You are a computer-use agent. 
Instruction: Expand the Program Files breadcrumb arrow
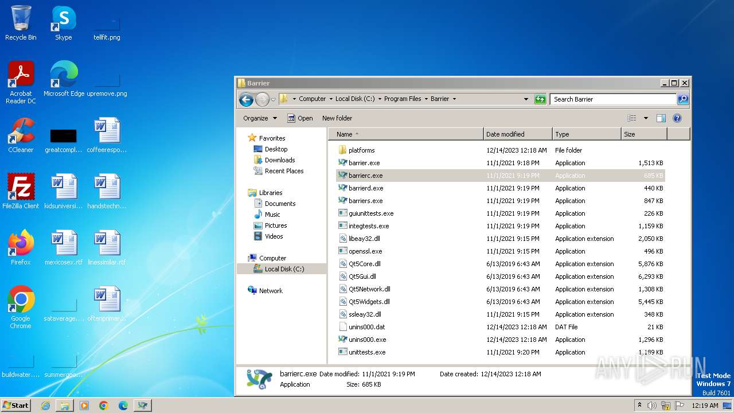(x=425, y=99)
